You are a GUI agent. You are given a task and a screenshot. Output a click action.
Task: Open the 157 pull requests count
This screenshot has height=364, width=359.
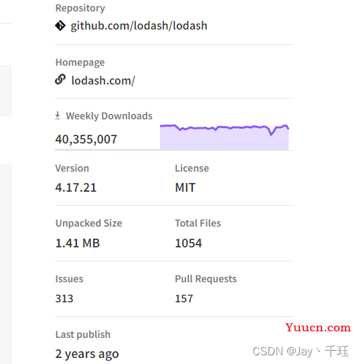184,298
